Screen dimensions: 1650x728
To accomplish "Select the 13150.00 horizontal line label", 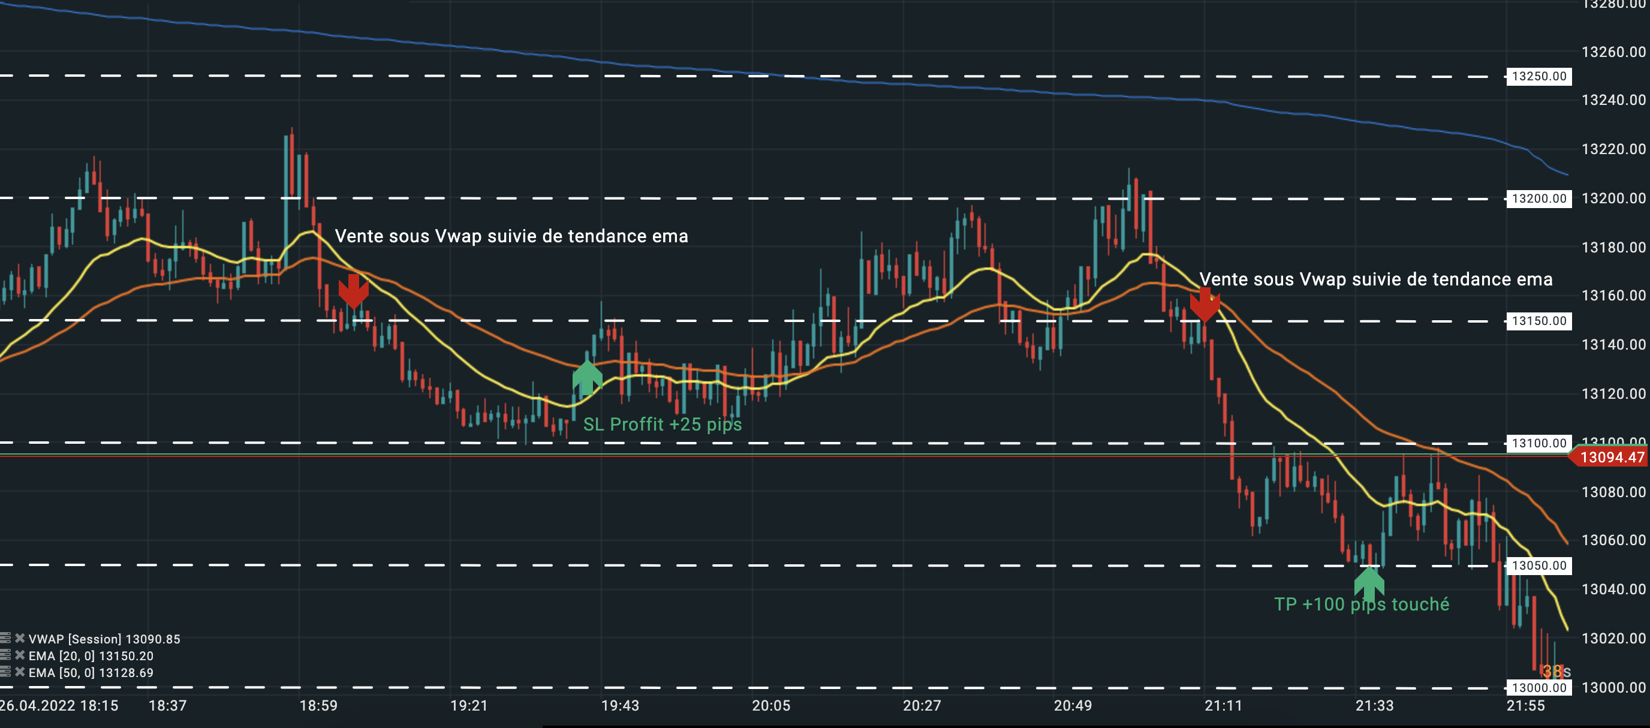I will pos(1538,321).
